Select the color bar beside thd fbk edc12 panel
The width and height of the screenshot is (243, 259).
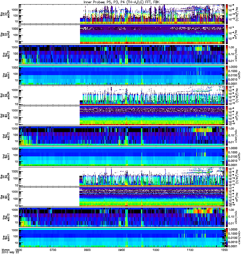coord(227,136)
